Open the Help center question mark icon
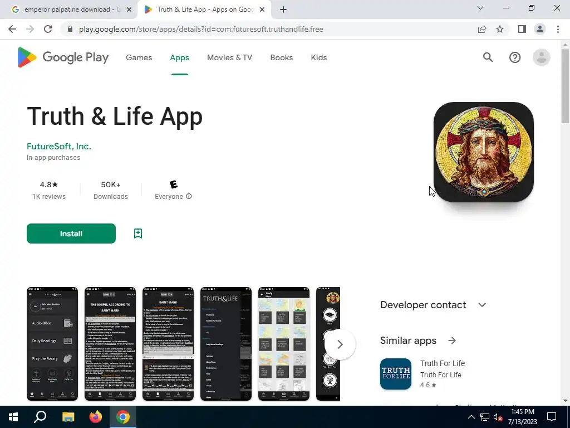Screen dimensions: 570x428 tap(515, 57)
